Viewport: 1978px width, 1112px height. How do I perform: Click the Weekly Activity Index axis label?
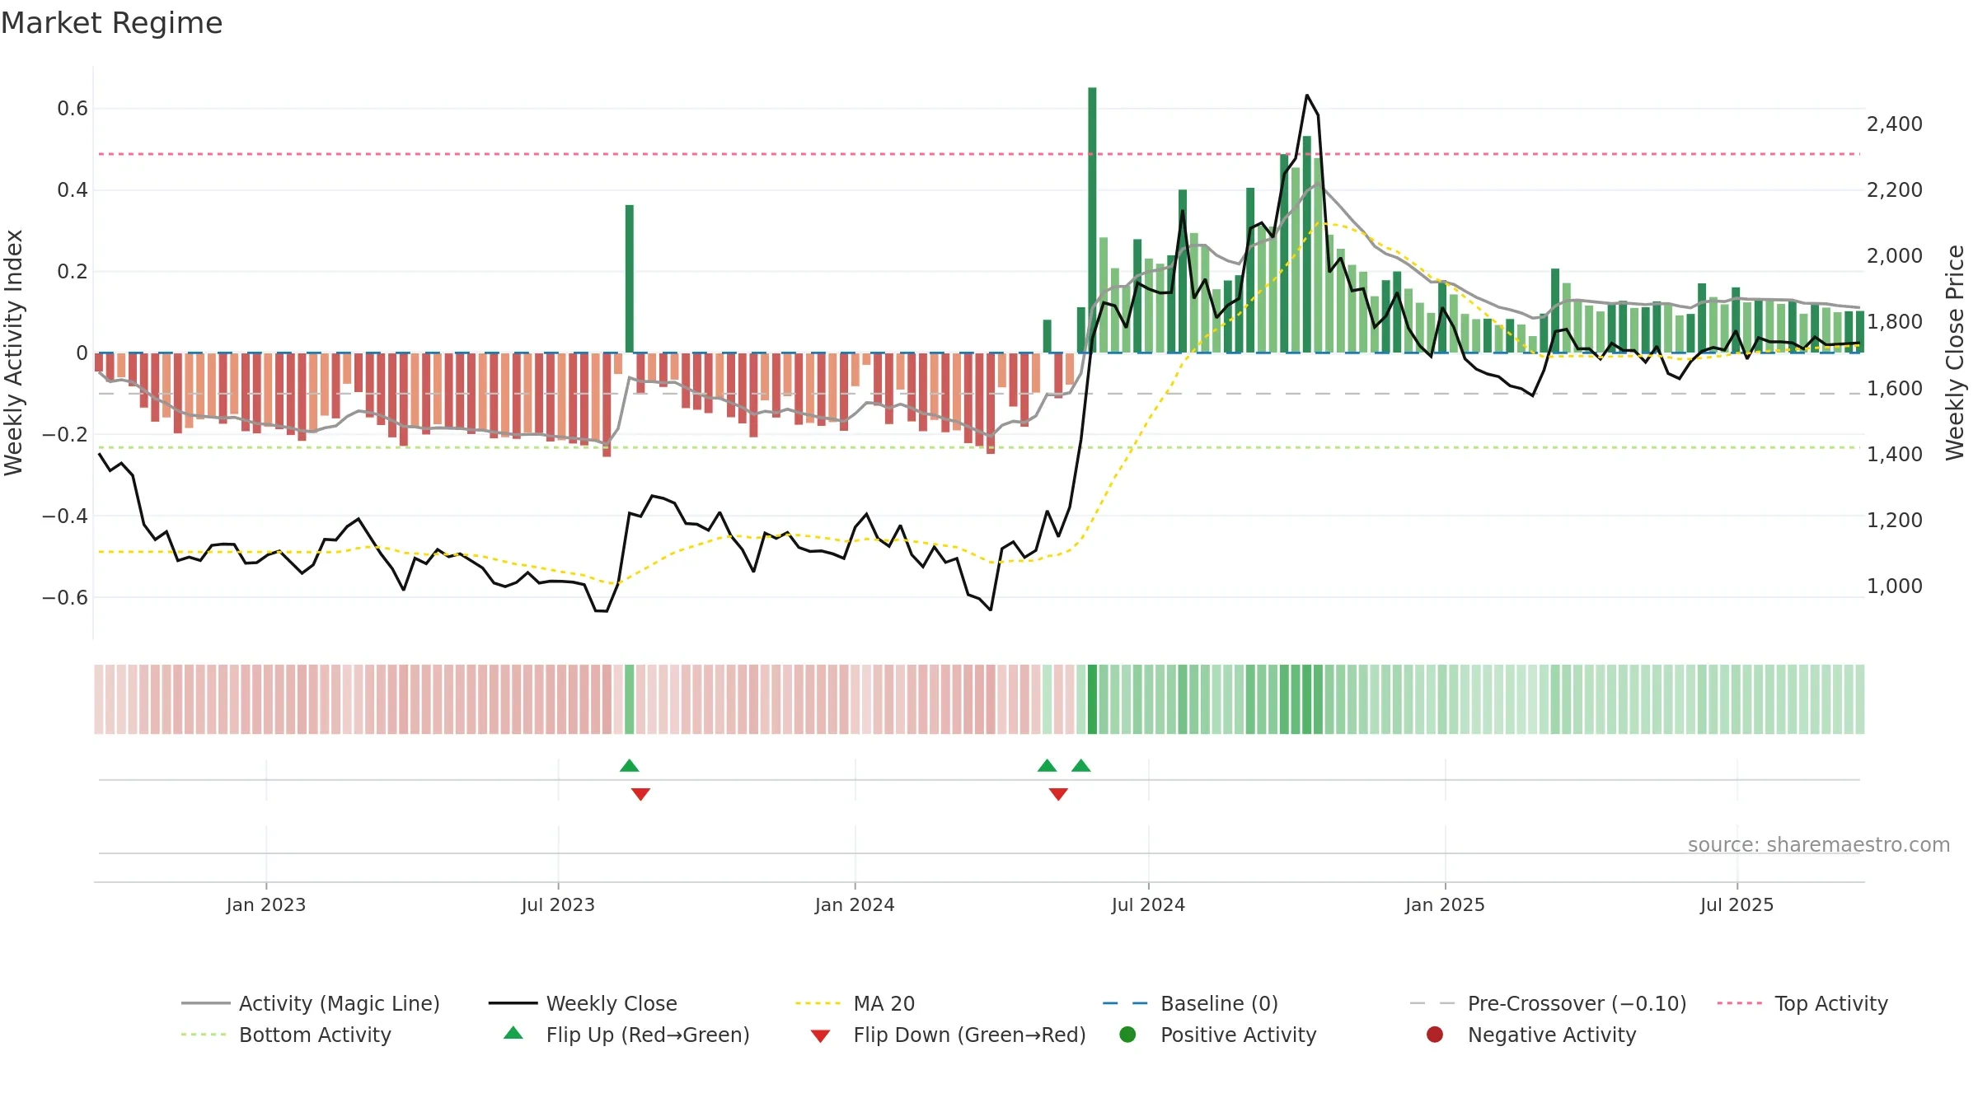14,353
